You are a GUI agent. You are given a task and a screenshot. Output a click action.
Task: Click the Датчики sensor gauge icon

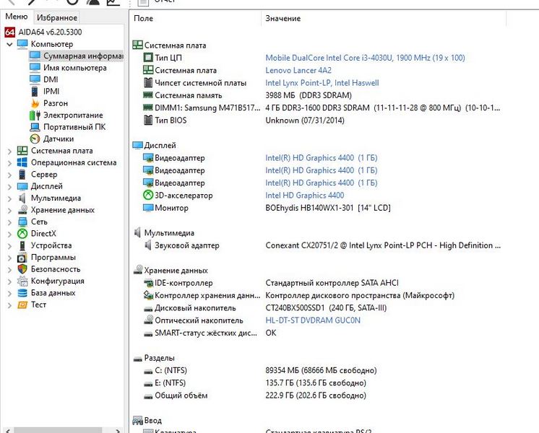point(35,139)
